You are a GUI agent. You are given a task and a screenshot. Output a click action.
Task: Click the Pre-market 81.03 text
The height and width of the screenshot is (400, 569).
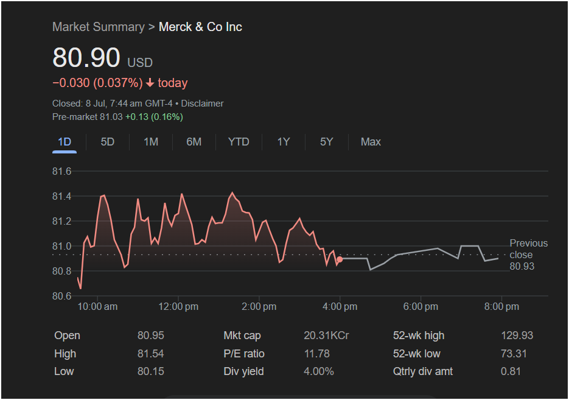(x=88, y=117)
